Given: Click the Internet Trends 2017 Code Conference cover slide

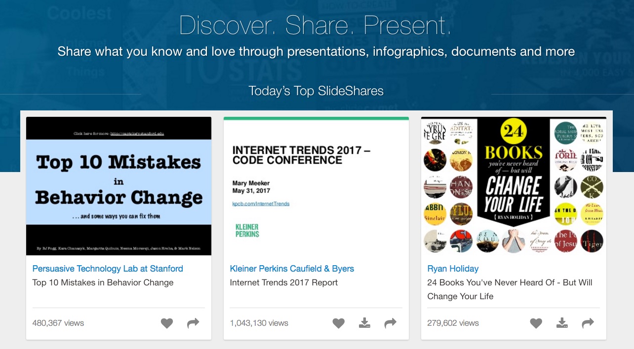Looking at the screenshot, I should [x=316, y=186].
